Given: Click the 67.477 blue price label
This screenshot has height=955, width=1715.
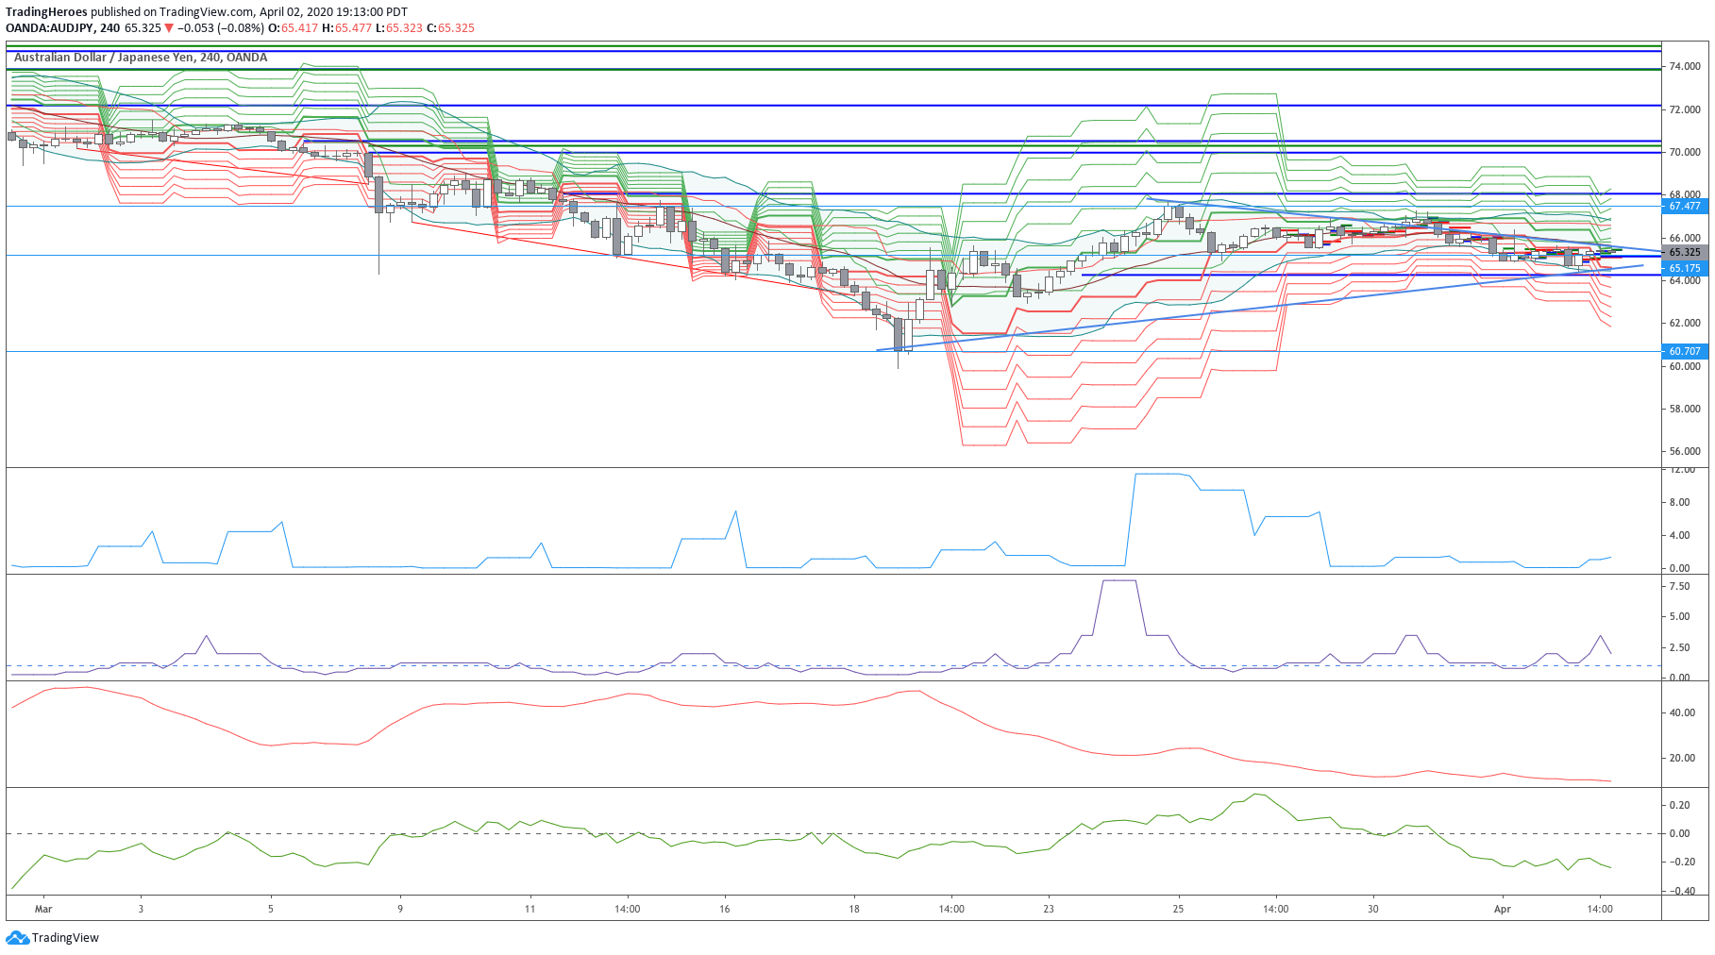Looking at the screenshot, I should pos(1685,206).
